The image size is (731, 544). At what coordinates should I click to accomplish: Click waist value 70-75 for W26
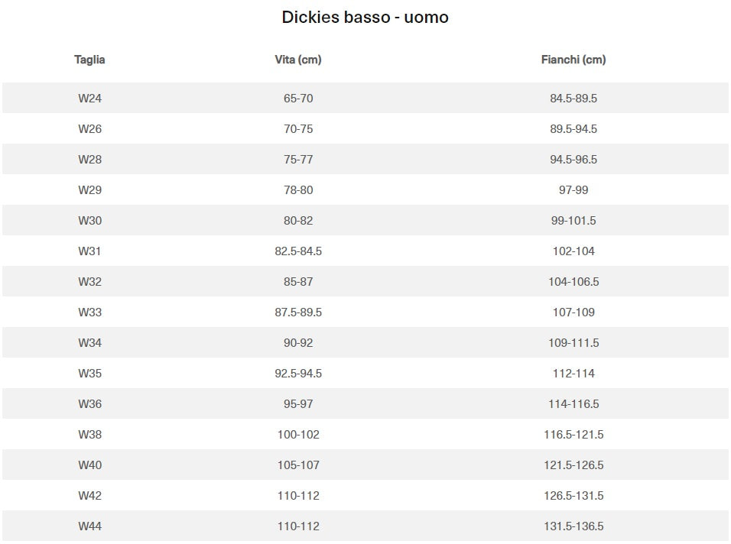click(x=298, y=129)
